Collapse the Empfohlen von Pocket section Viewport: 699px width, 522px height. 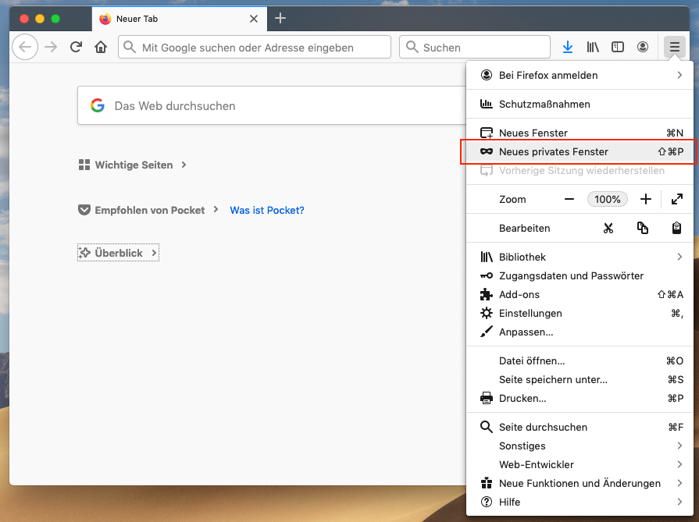(148, 210)
